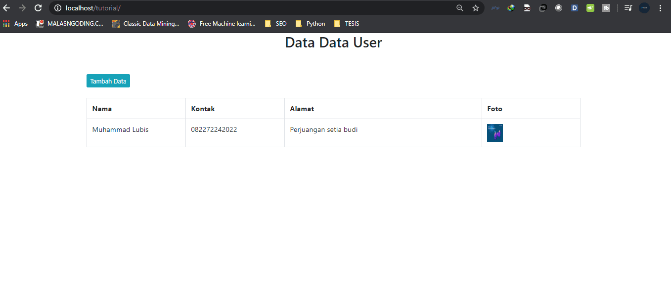Open the Python bookmark folder
This screenshot has width=671, height=289.
coord(311,24)
